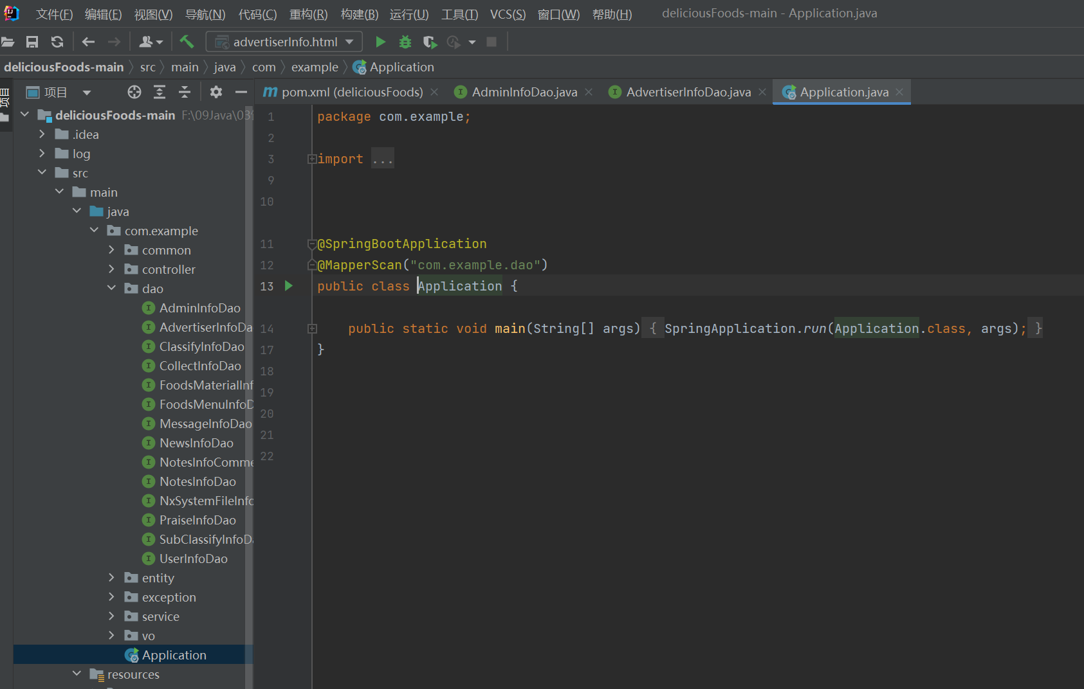
Task: Close the pom.xml editor tab
Action: pyautogui.click(x=434, y=92)
